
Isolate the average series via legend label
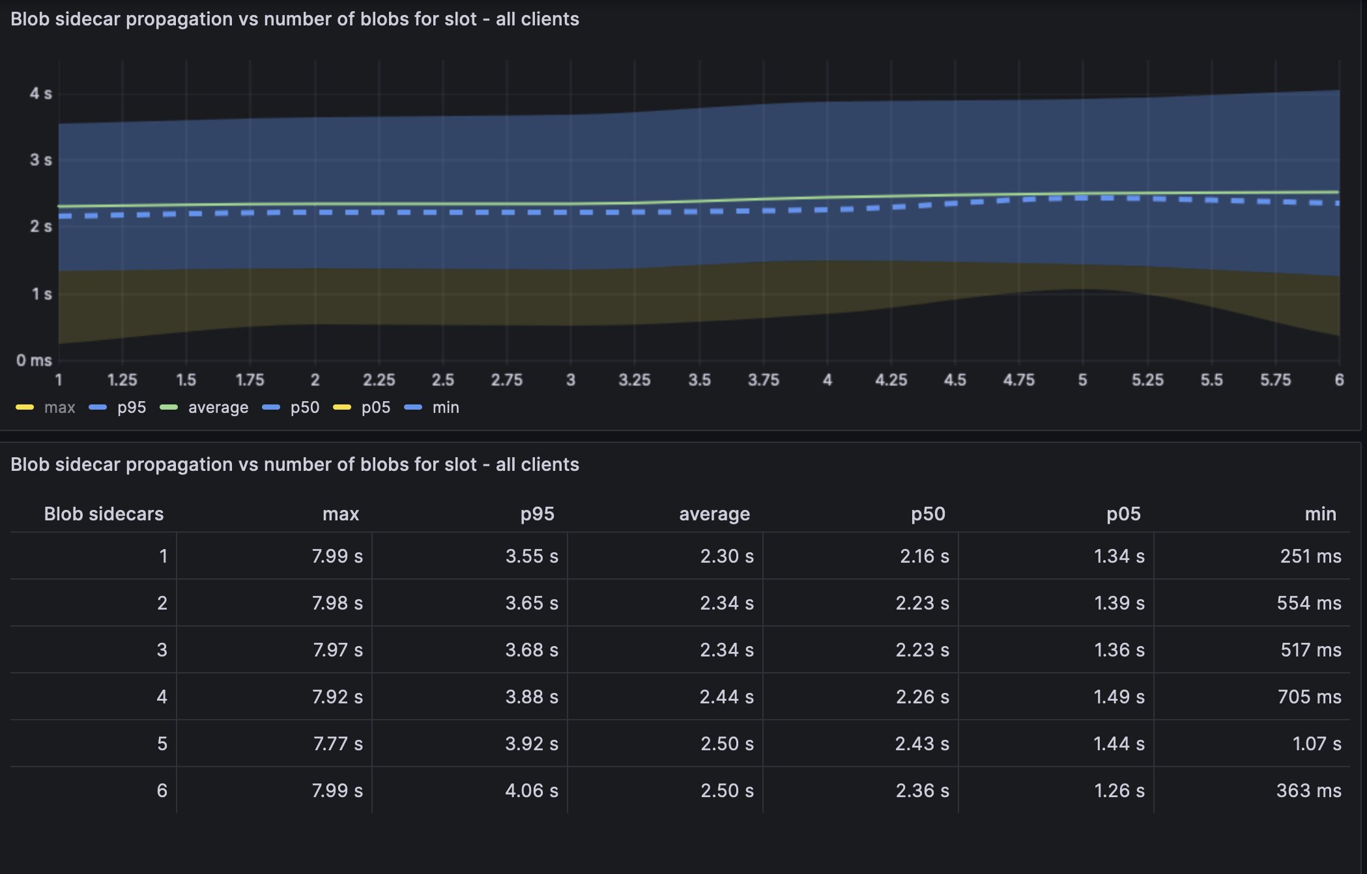tap(218, 408)
